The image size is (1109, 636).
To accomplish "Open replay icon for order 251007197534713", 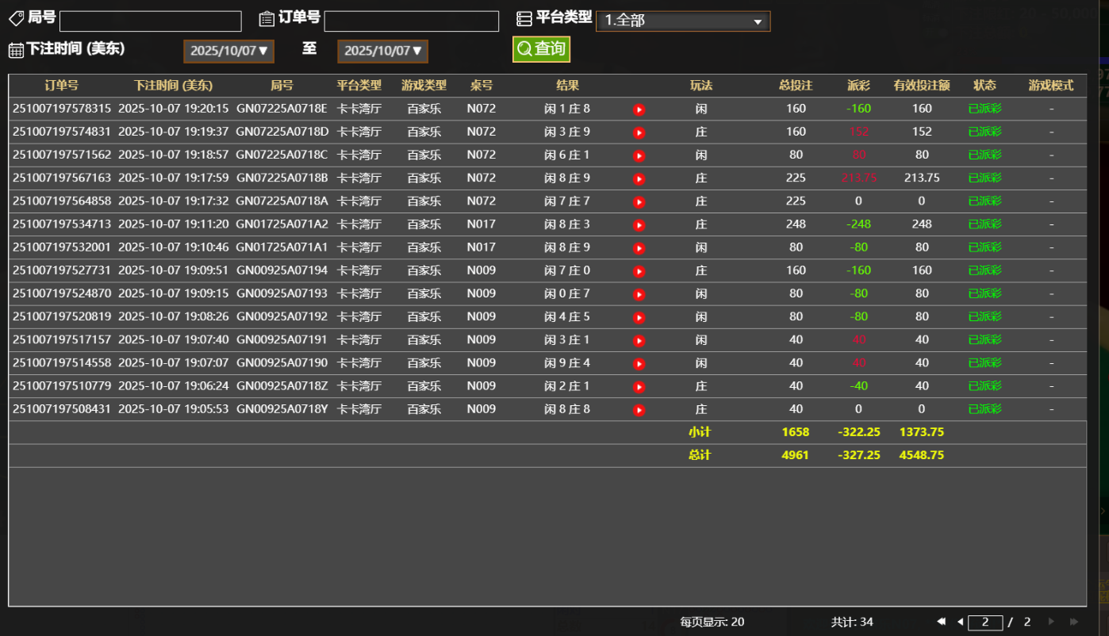I will point(639,224).
